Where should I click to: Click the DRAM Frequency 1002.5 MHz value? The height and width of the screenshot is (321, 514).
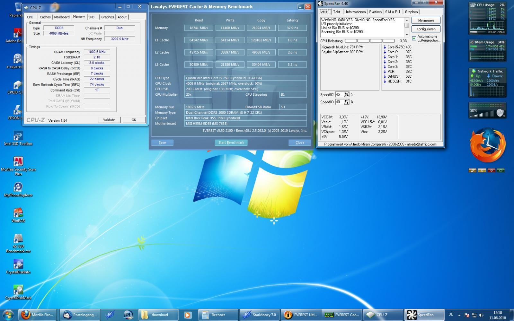coord(97,52)
